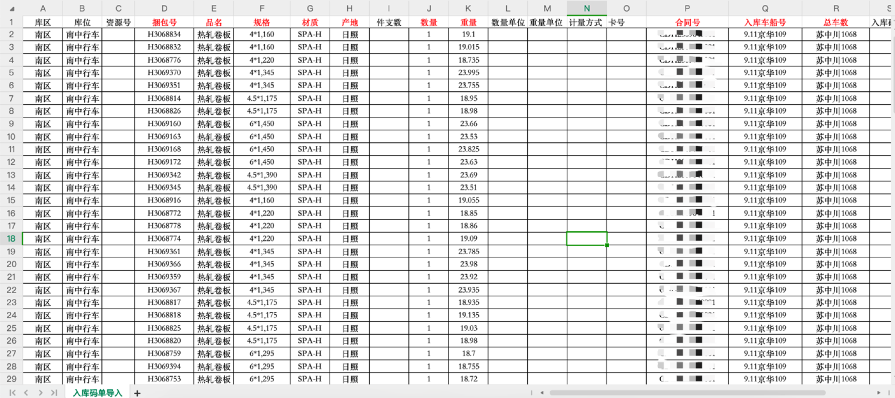Select row 18 header
Screen dimensions: 895x398
coord(11,239)
